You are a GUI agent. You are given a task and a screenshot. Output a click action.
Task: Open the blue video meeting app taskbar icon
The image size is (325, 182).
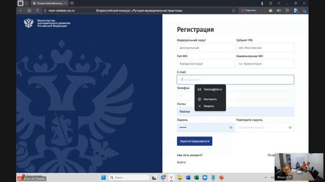[205, 177]
